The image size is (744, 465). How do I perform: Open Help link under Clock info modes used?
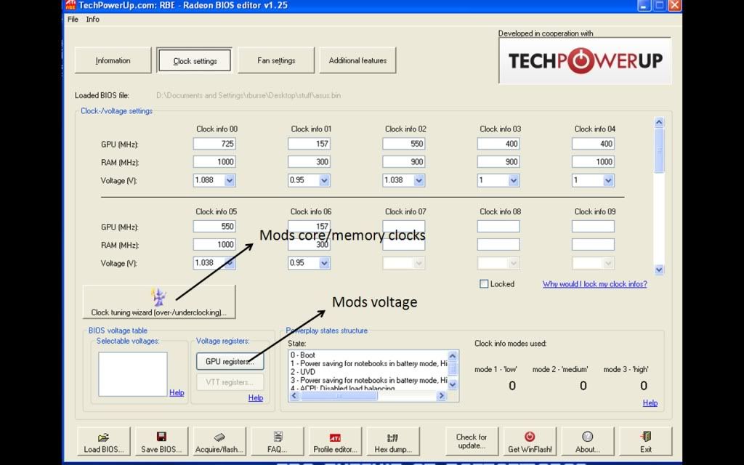click(650, 403)
